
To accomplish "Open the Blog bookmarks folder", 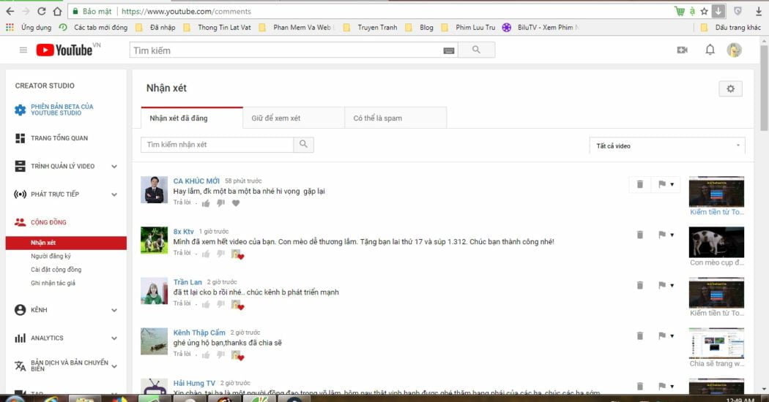I will coord(420,28).
